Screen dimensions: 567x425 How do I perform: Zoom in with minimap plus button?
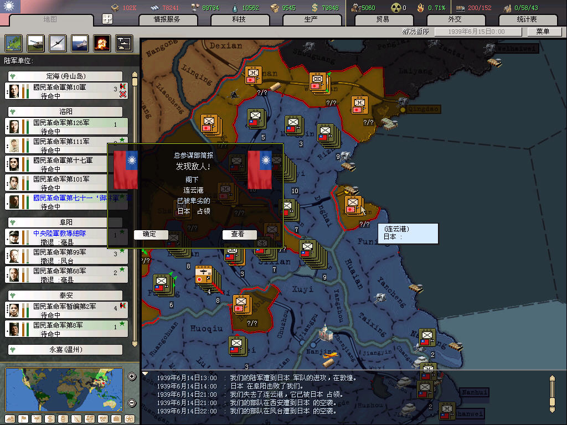pyautogui.click(x=132, y=376)
